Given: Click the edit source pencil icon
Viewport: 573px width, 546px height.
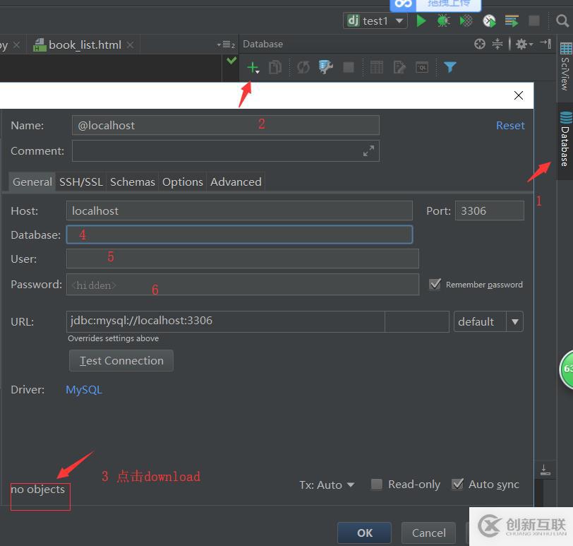Looking at the screenshot, I should [399, 68].
